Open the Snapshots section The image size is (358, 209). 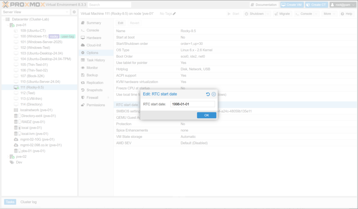pyautogui.click(x=95, y=90)
